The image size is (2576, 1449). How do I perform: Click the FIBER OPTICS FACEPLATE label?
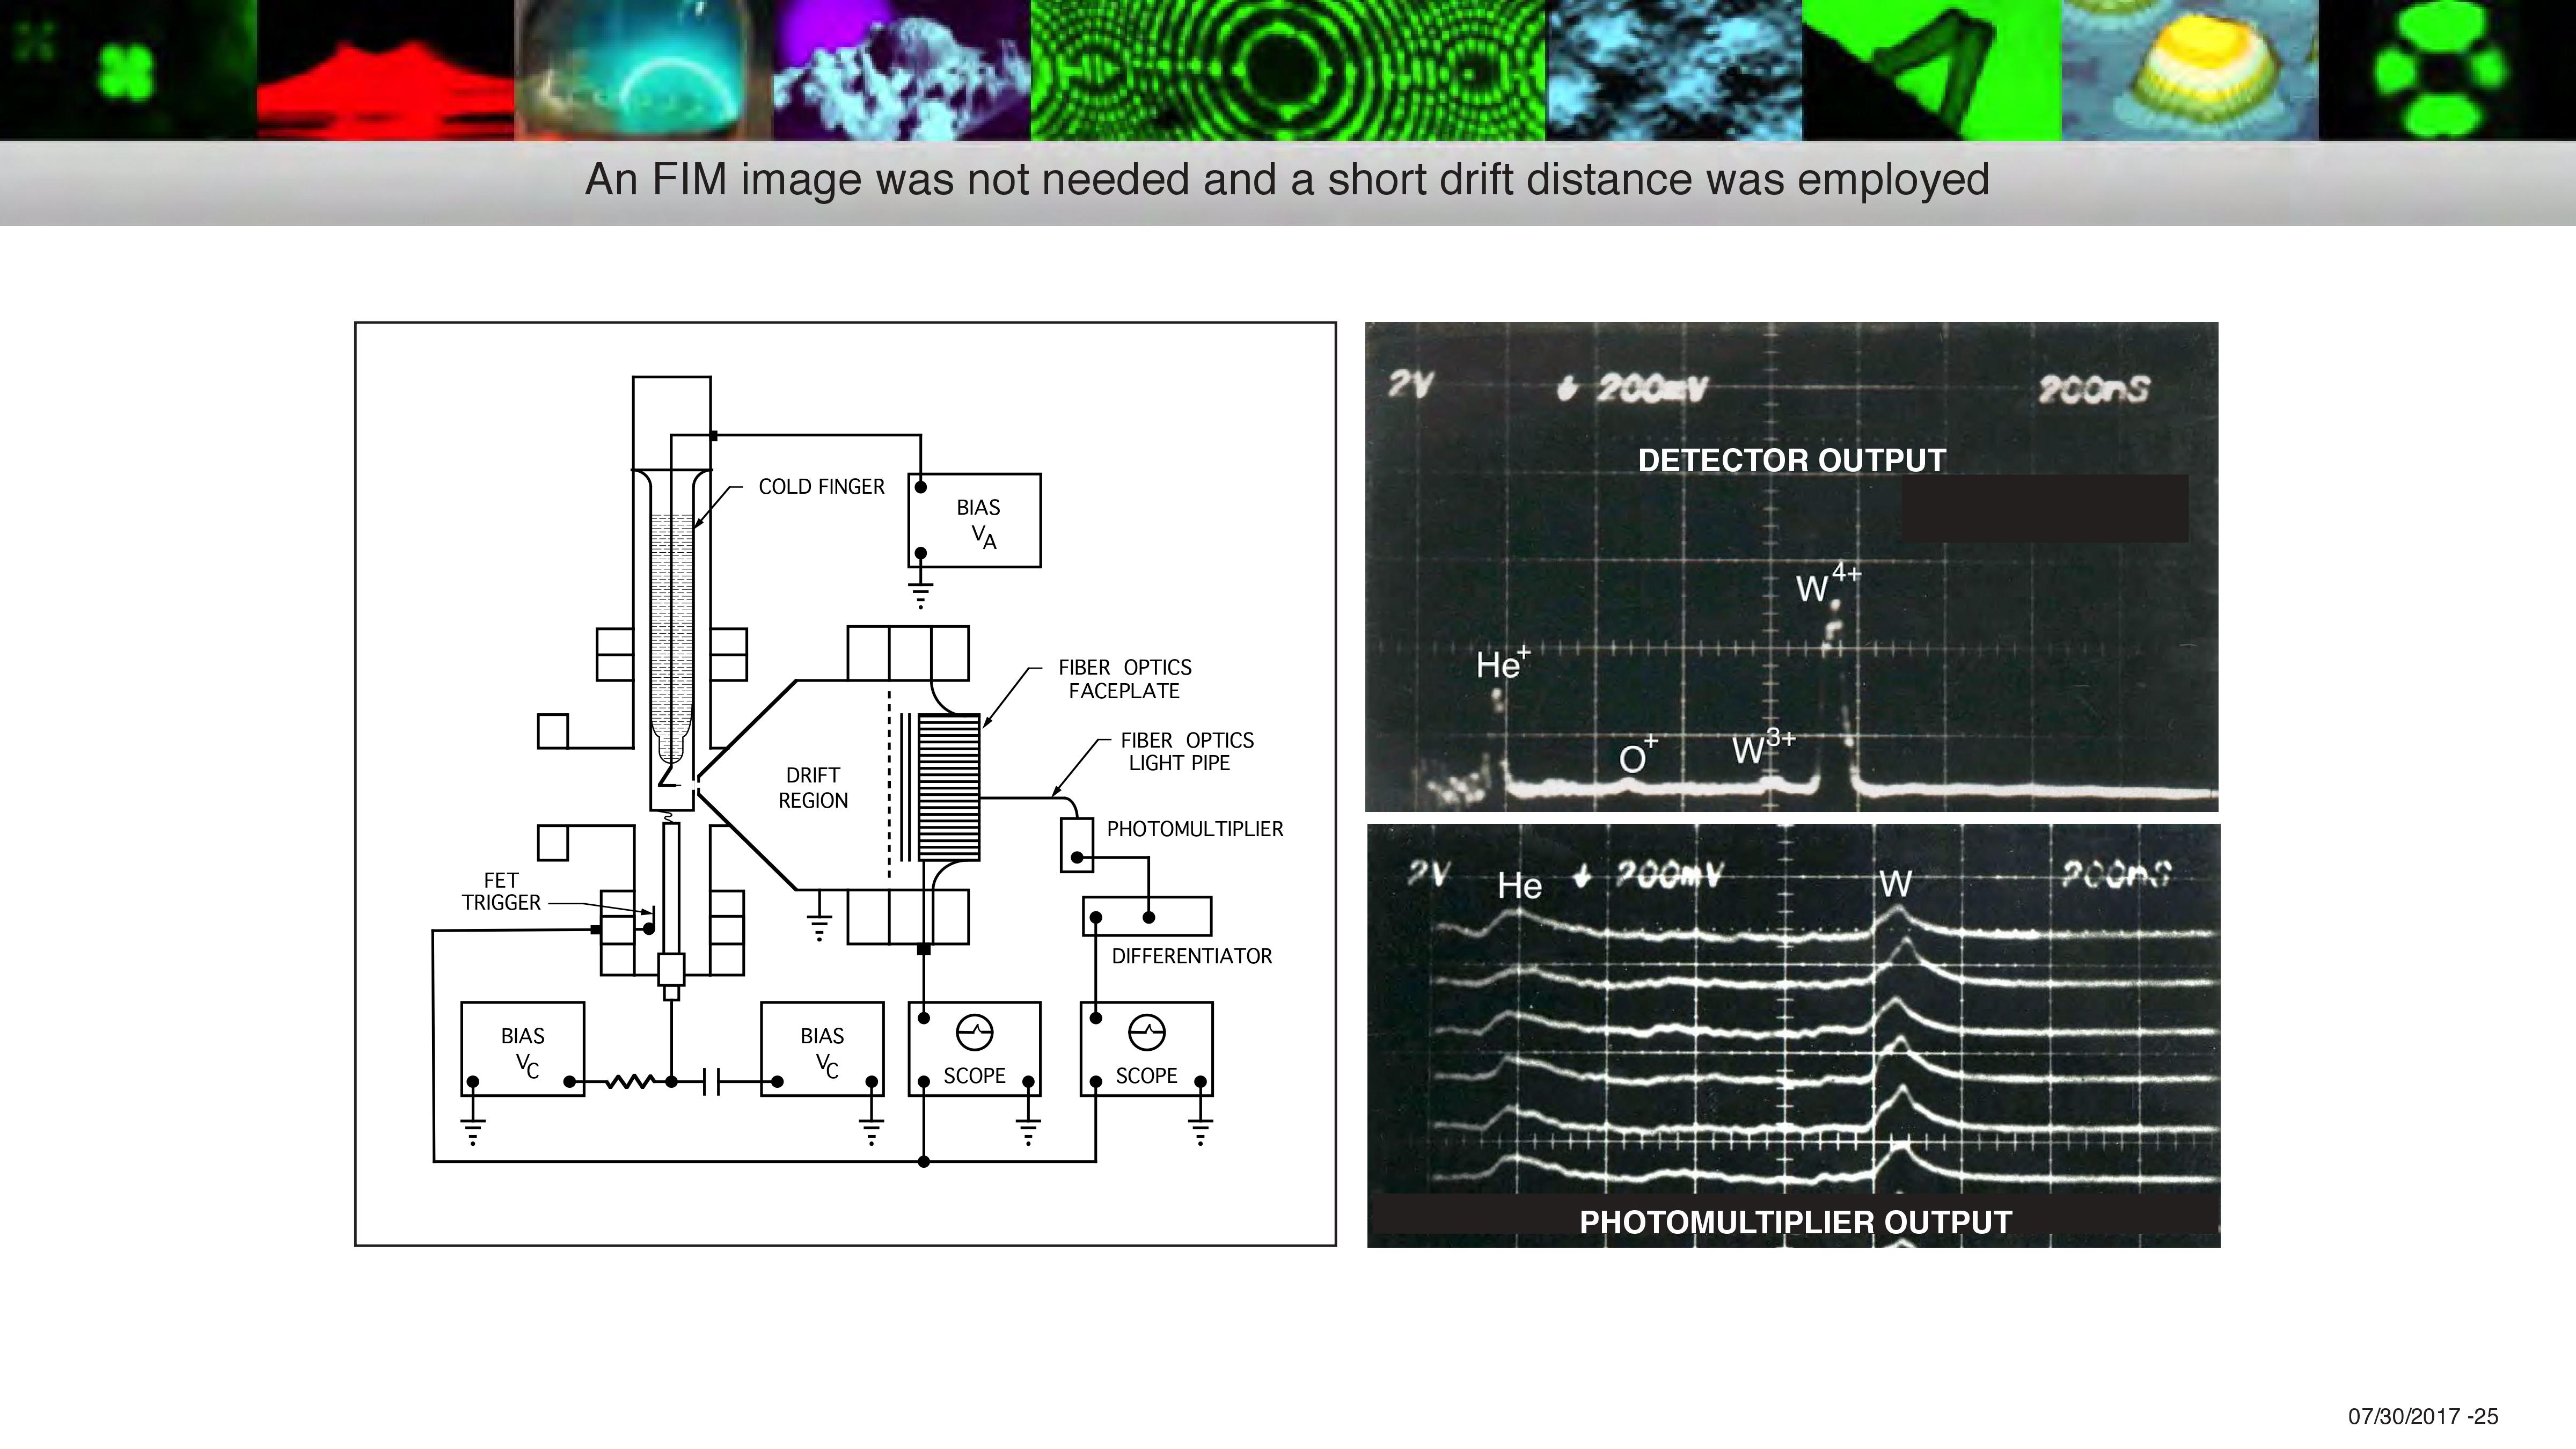(x=1124, y=679)
